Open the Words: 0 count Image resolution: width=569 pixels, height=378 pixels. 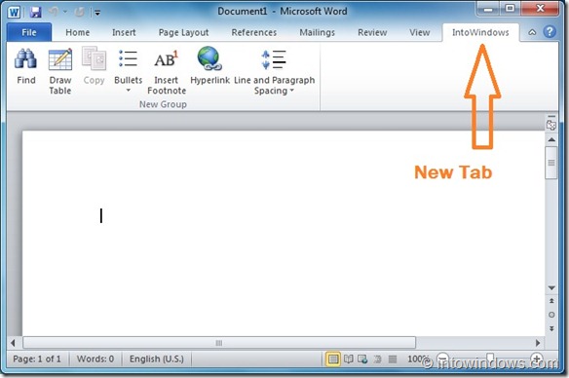(95, 359)
